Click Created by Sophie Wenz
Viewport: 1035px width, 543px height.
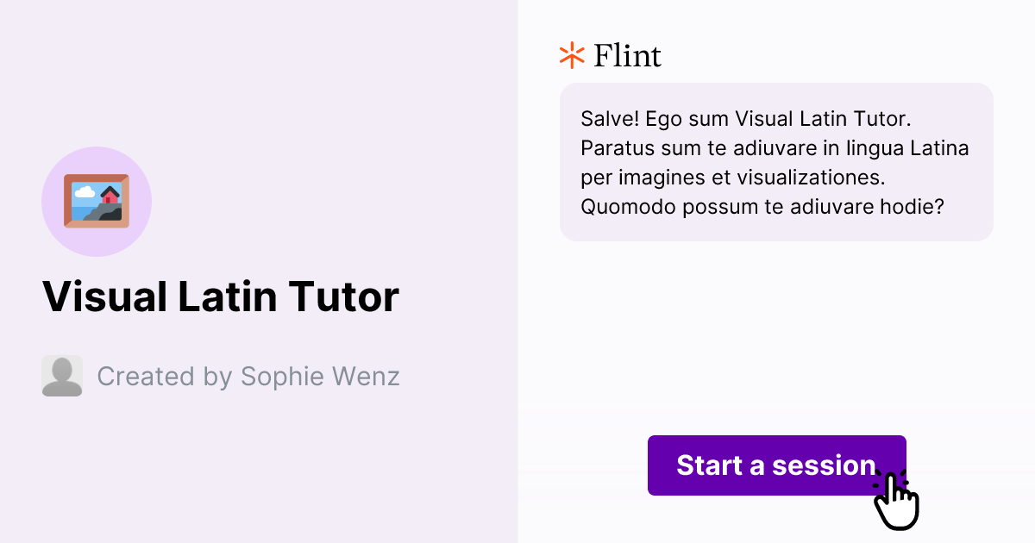[248, 376]
